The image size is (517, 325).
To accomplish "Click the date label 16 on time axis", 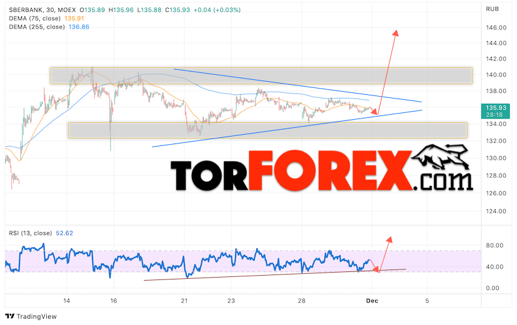I will click(x=114, y=301).
